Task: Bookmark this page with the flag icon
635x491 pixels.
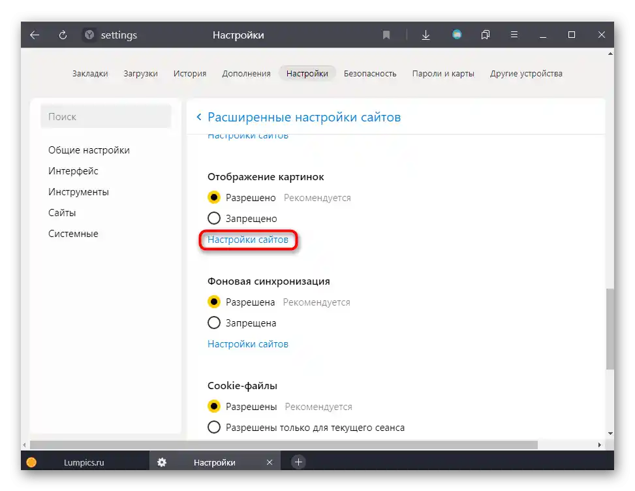Action: (x=386, y=35)
